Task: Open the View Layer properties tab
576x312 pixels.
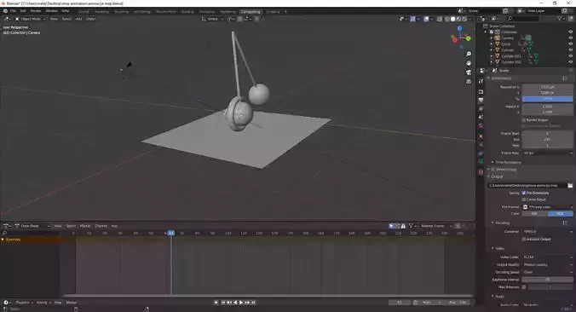Action: coord(481,109)
